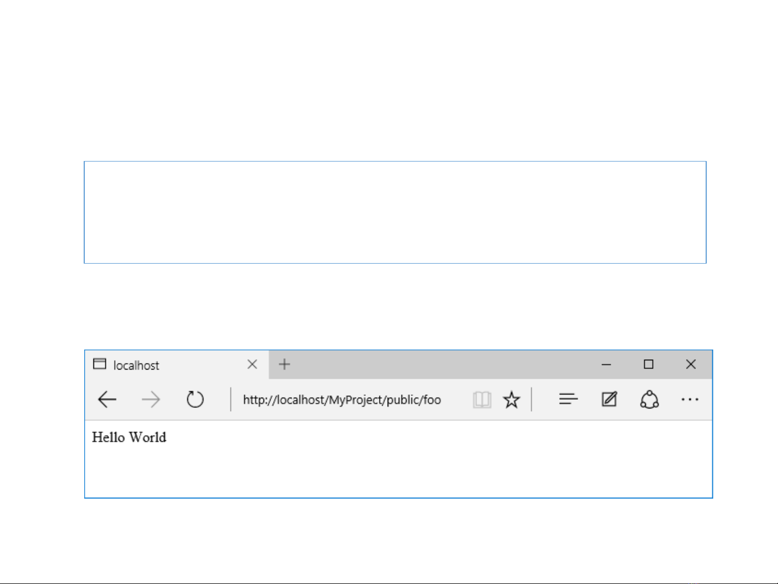Open More actions ellipsis menu

pyautogui.click(x=690, y=399)
